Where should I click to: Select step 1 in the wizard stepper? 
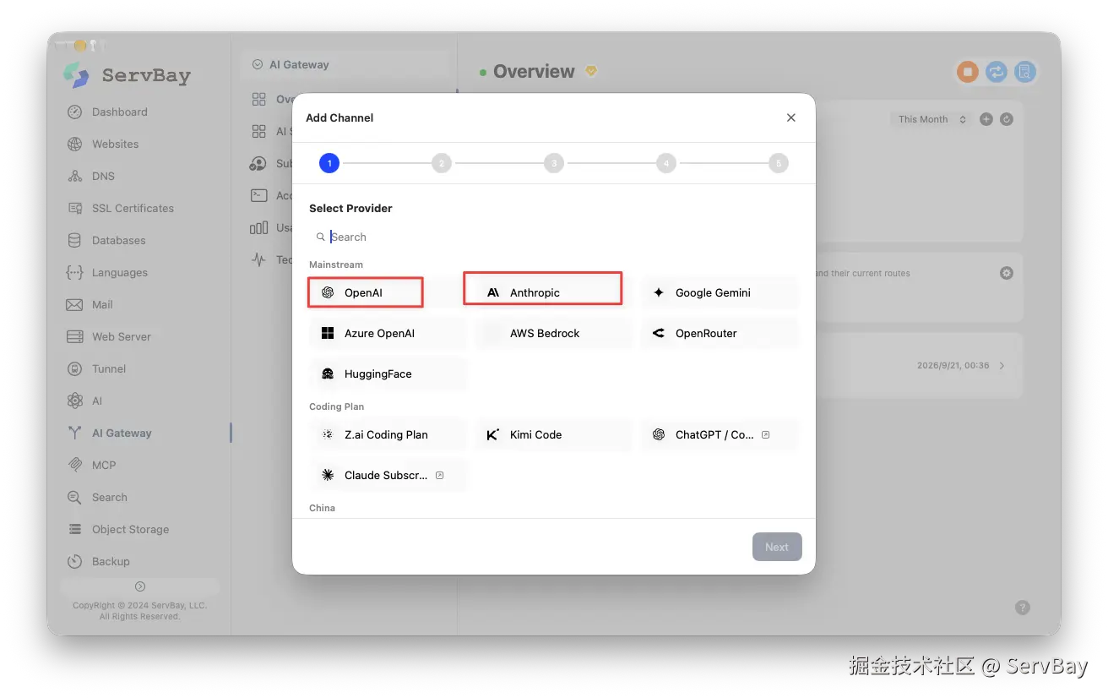click(329, 163)
